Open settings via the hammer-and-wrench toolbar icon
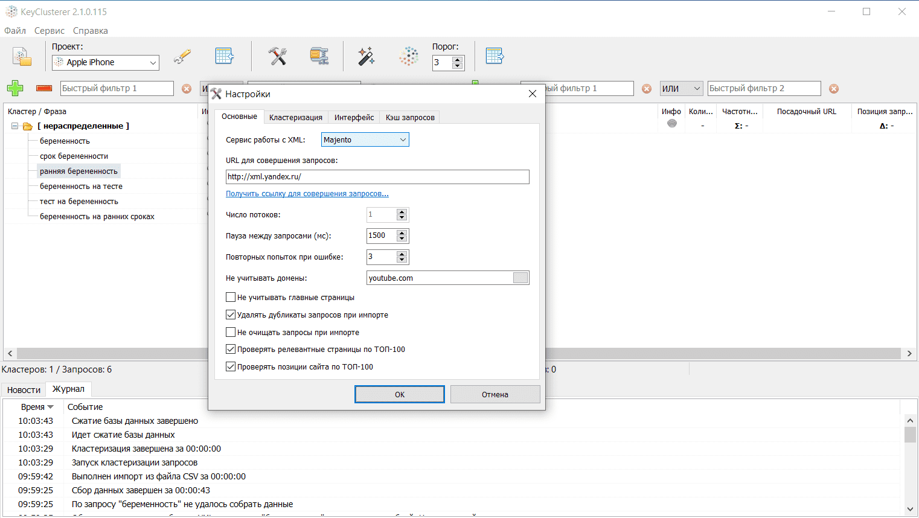 tap(278, 56)
